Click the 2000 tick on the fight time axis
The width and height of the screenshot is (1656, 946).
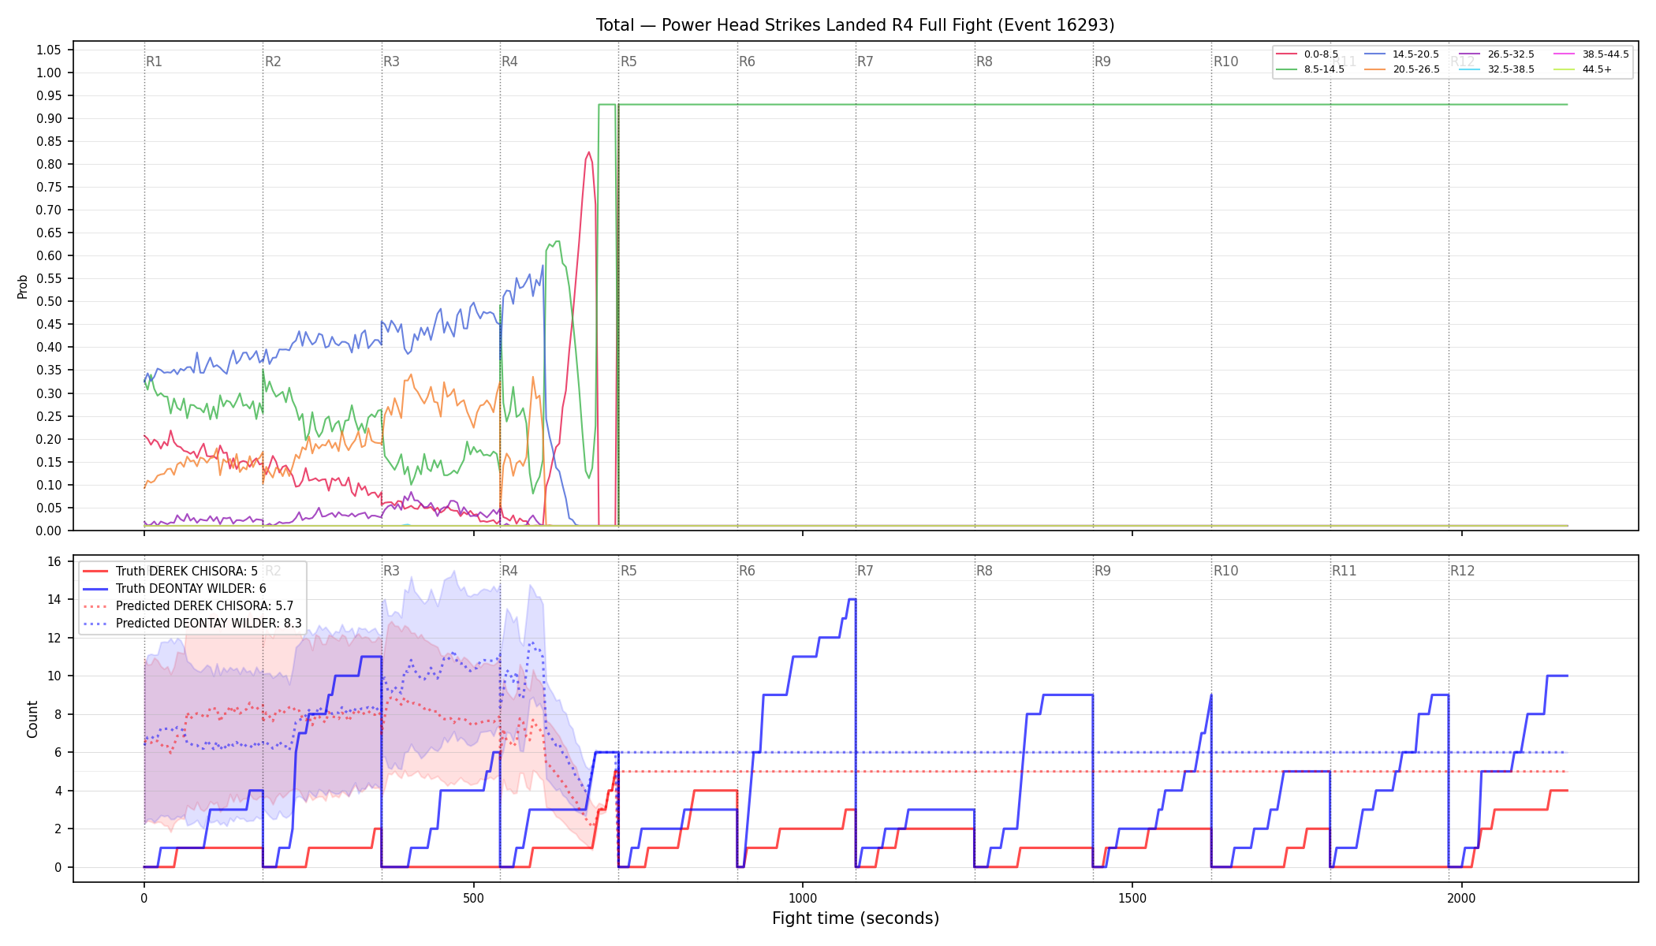click(1462, 898)
